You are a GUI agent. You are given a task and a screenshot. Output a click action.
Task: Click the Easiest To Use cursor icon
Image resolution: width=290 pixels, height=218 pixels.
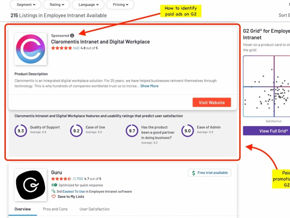(53, 191)
